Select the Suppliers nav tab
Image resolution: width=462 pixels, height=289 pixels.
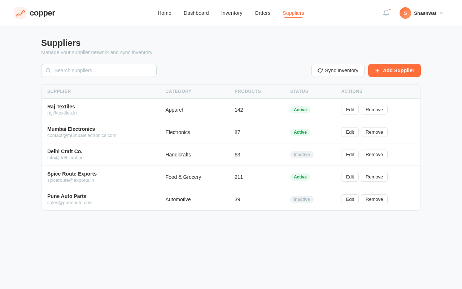pyautogui.click(x=293, y=13)
